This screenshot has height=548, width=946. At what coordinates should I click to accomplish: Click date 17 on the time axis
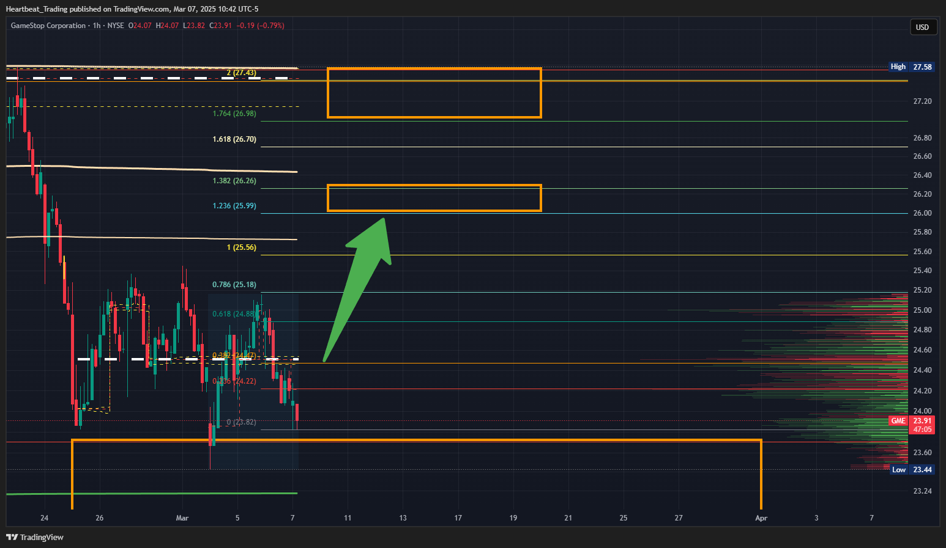click(x=458, y=518)
